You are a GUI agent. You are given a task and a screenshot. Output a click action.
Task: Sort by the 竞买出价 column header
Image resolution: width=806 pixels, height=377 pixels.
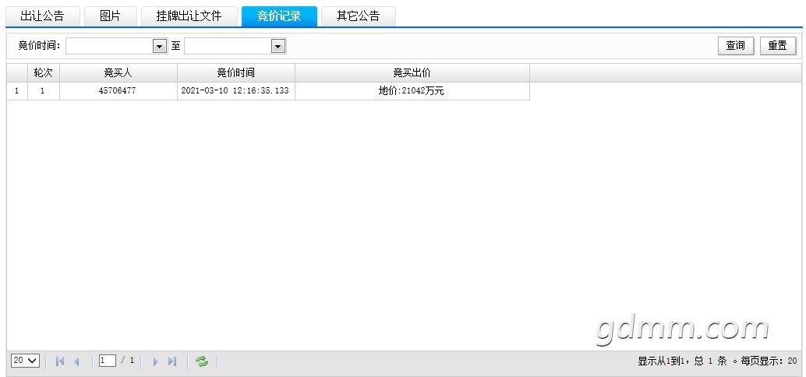pos(412,73)
